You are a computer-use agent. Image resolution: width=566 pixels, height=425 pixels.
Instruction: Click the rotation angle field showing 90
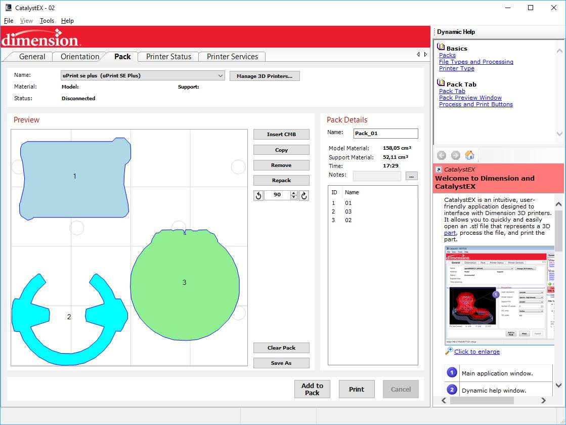click(x=277, y=195)
